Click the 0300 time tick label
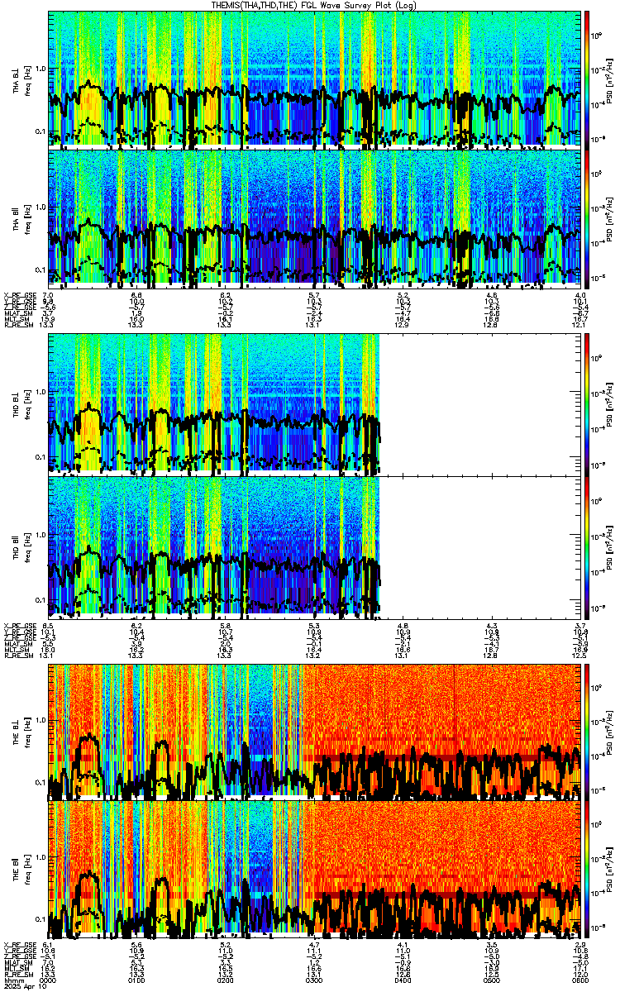 coord(315,980)
